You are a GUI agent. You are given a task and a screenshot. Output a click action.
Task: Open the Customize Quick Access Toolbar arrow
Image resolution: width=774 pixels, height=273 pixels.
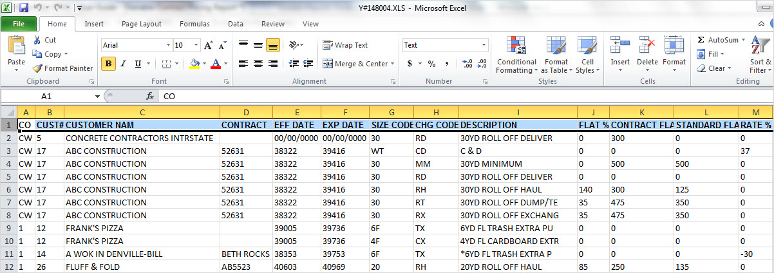(x=79, y=8)
